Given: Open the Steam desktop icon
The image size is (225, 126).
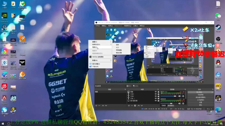Looking at the screenshot, I should click(x=218, y=28).
